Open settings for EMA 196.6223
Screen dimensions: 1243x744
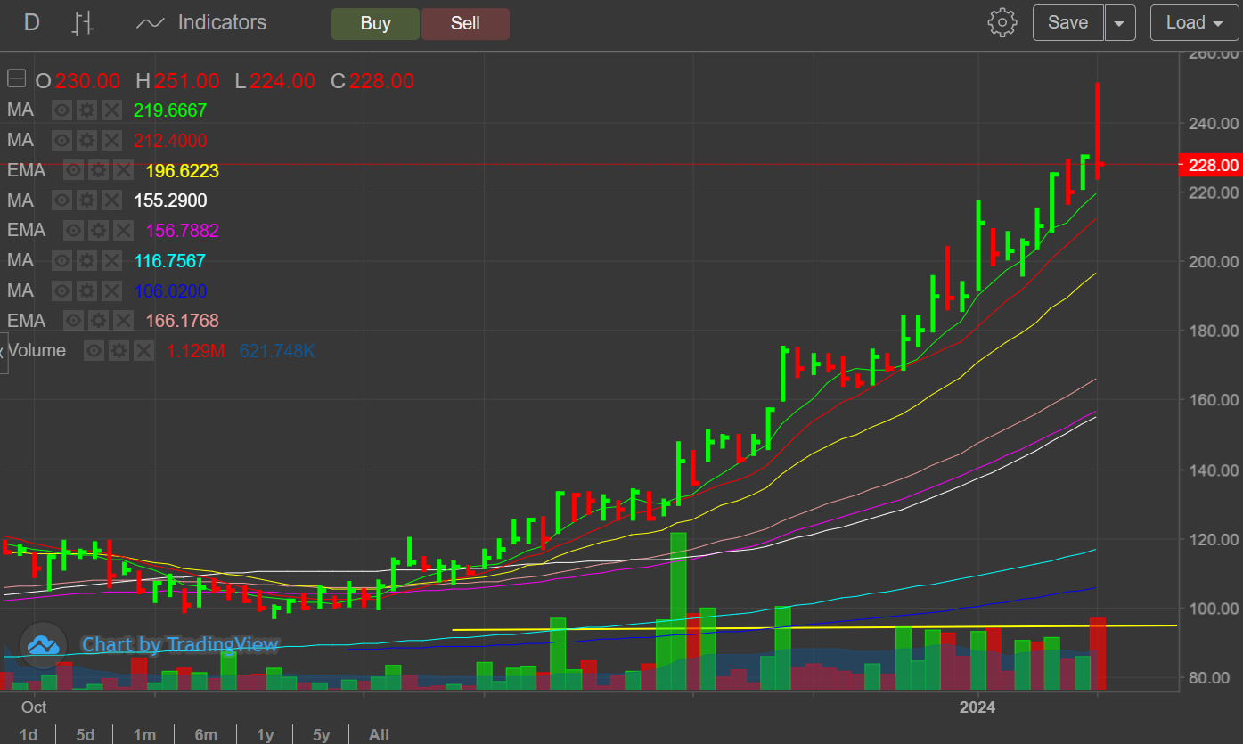tap(98, 170)
